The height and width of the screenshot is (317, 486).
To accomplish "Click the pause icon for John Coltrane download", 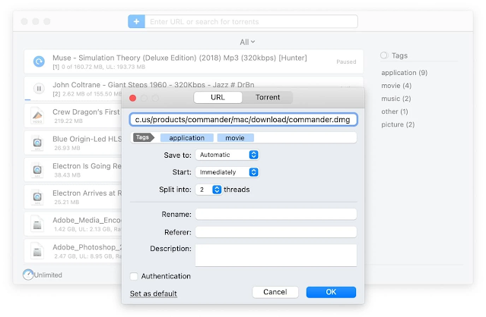I will (x=39, y=89).
